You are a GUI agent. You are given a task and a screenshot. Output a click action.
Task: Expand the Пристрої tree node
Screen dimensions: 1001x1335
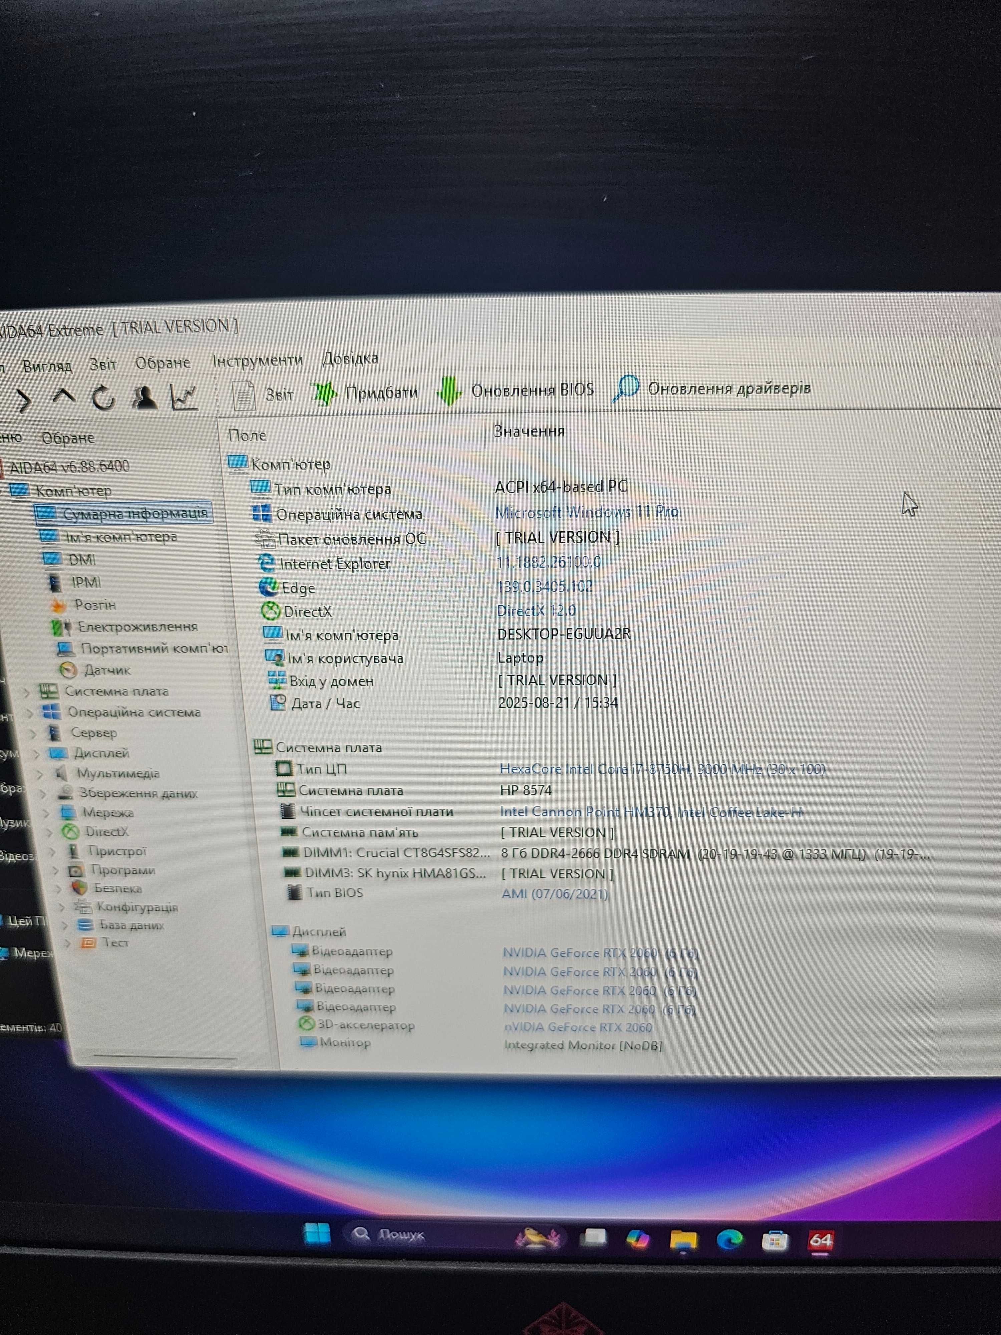point(52,852)
